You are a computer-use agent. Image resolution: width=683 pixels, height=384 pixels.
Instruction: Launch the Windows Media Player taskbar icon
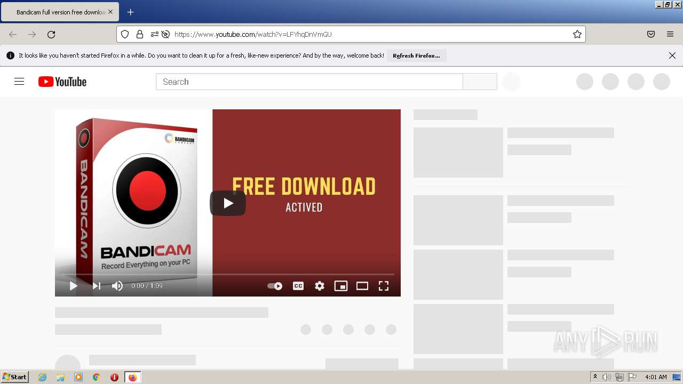pos(78,377)
